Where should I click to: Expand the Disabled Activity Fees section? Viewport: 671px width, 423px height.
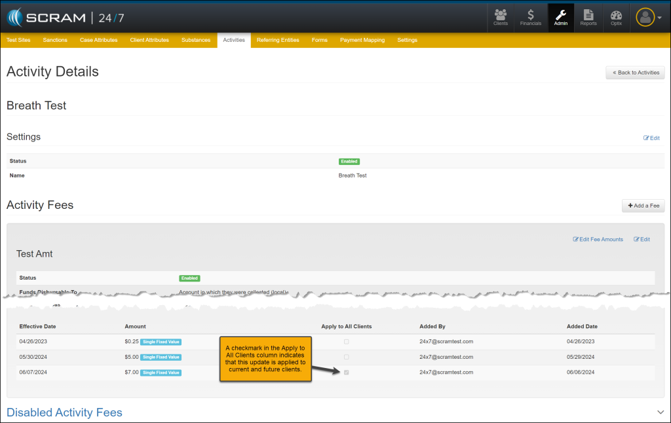(x=660, y=412)
